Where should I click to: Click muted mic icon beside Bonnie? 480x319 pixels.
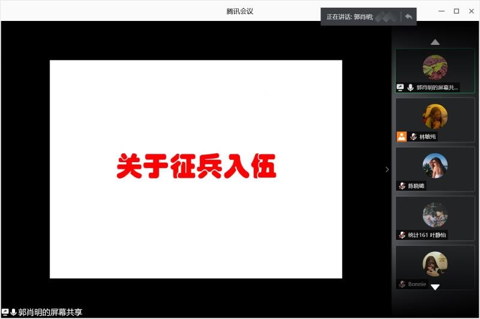point(402,284)
